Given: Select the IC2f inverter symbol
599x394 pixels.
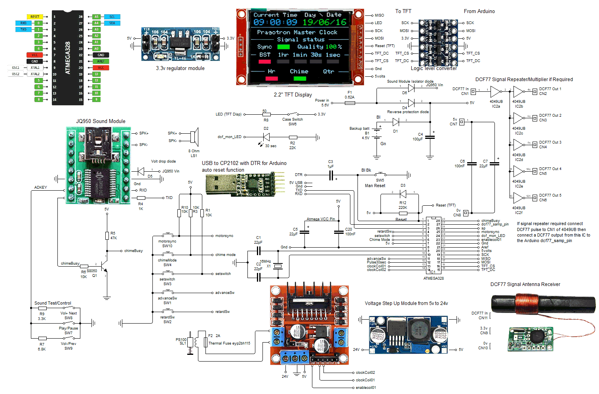Looking at the screenshot, I should pos(519,198).
